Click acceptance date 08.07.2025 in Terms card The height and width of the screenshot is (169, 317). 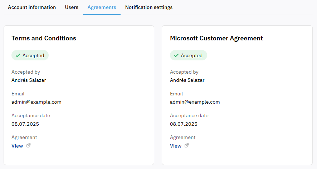click(25, 124)
